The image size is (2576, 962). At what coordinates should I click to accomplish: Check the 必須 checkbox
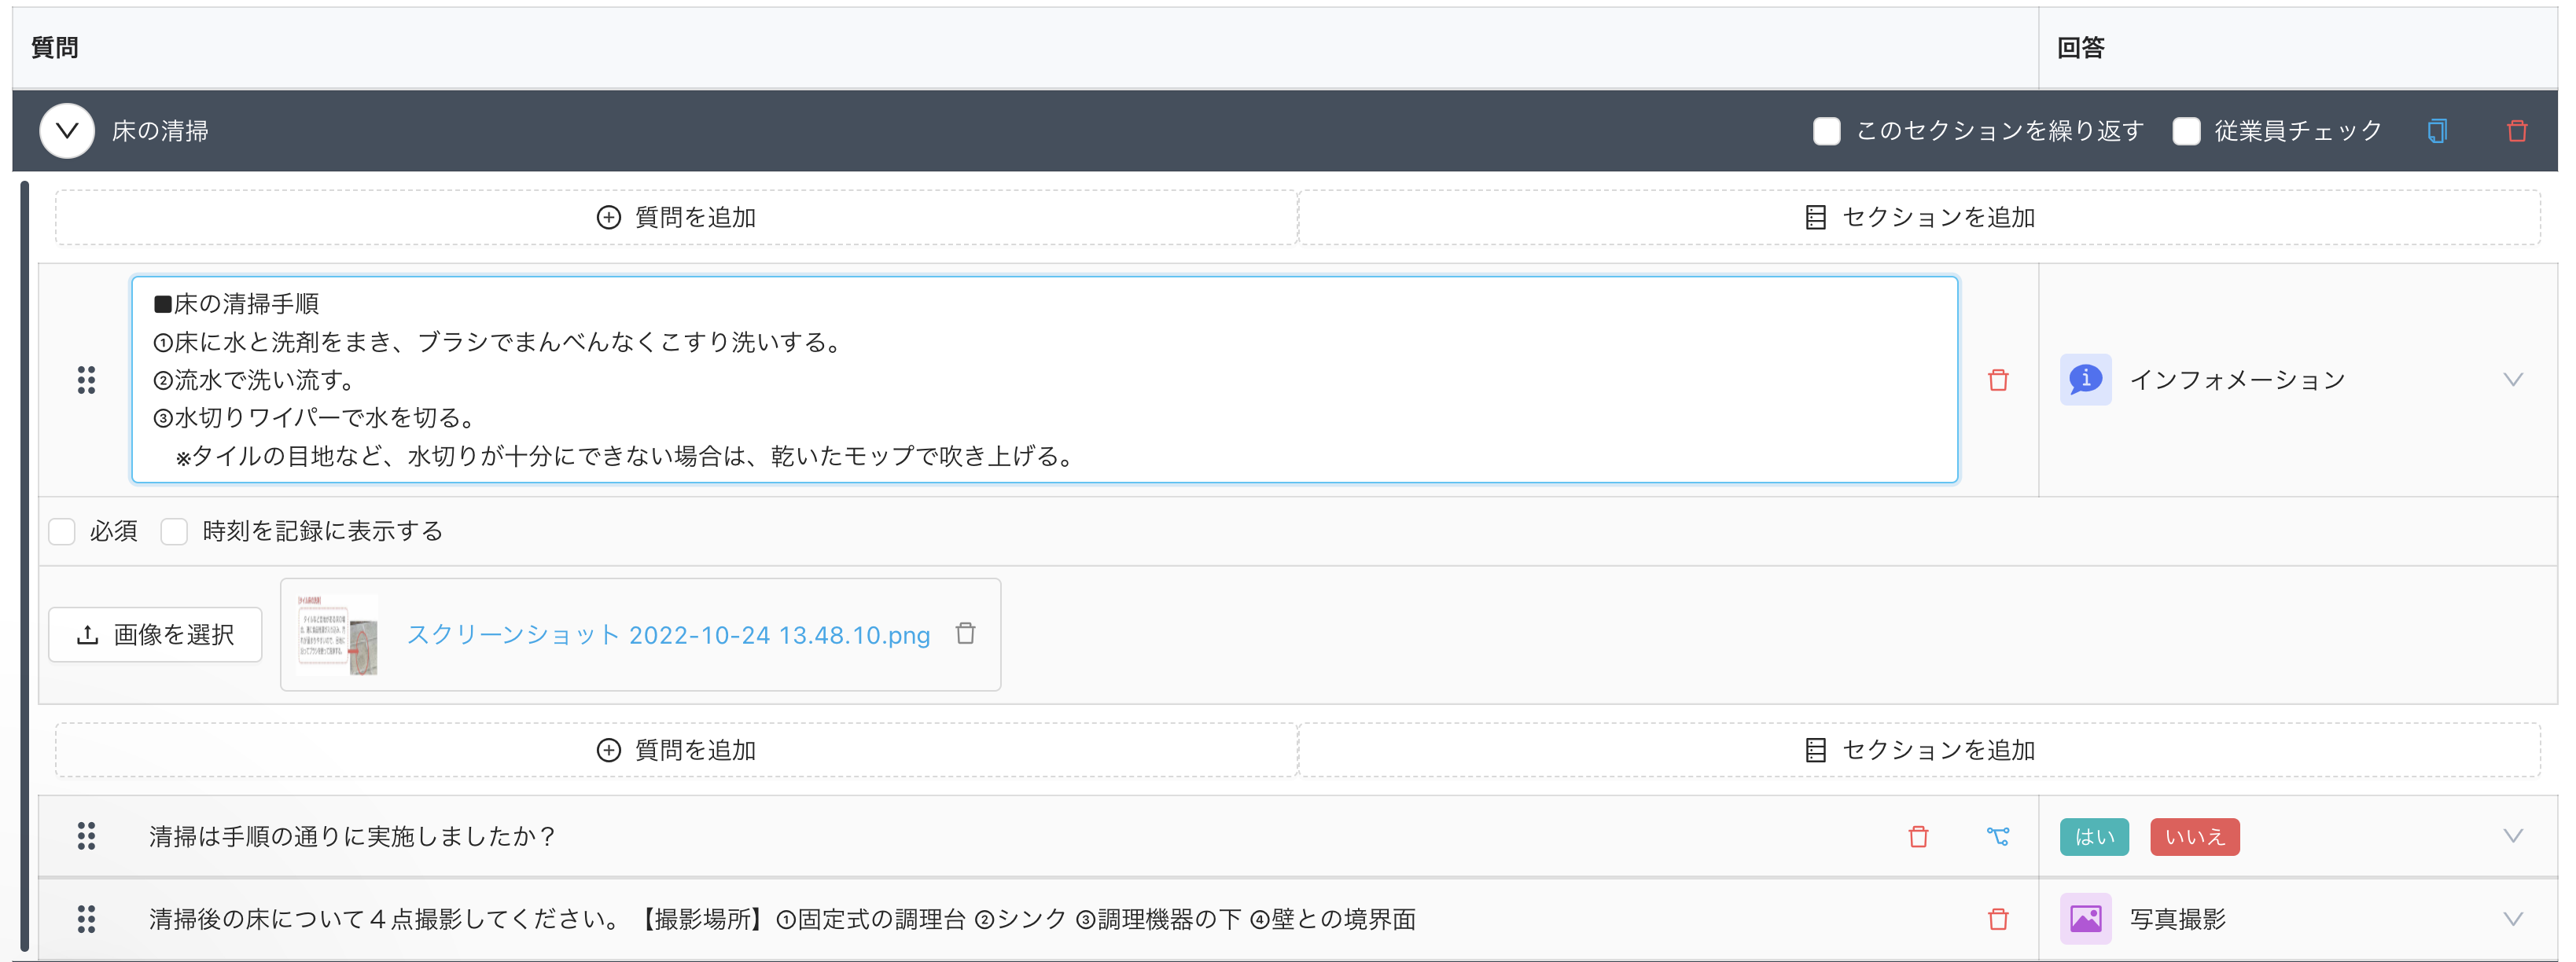click(62, 531)
